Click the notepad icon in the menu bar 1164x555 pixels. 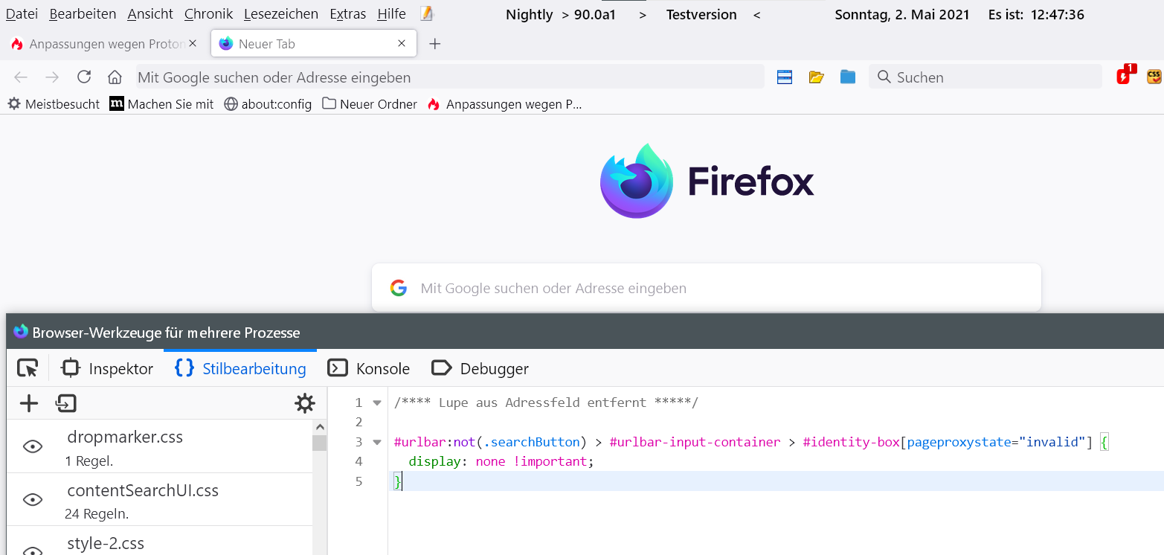pos(426,13)
